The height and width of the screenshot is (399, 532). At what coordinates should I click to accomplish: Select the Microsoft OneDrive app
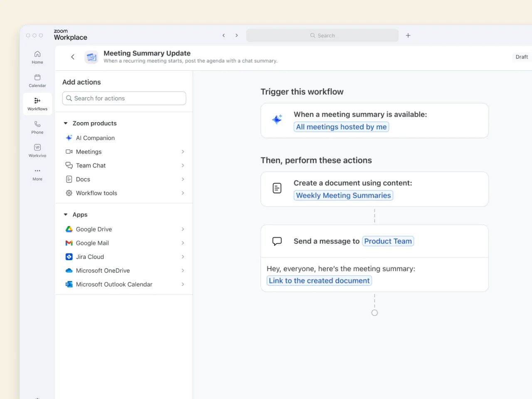pyautogui.click(x=102, y=271)
